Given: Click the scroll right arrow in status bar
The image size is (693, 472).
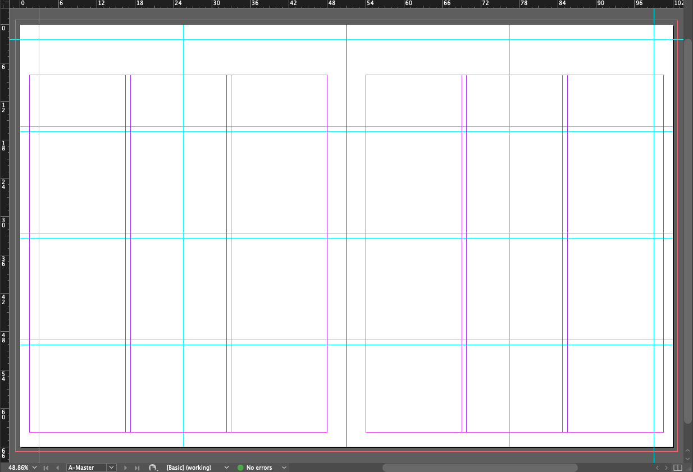Looking at the screenshot, I should 667,468.
